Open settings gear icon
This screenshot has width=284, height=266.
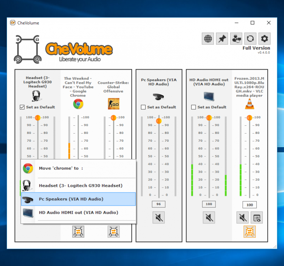pos(264,39)
